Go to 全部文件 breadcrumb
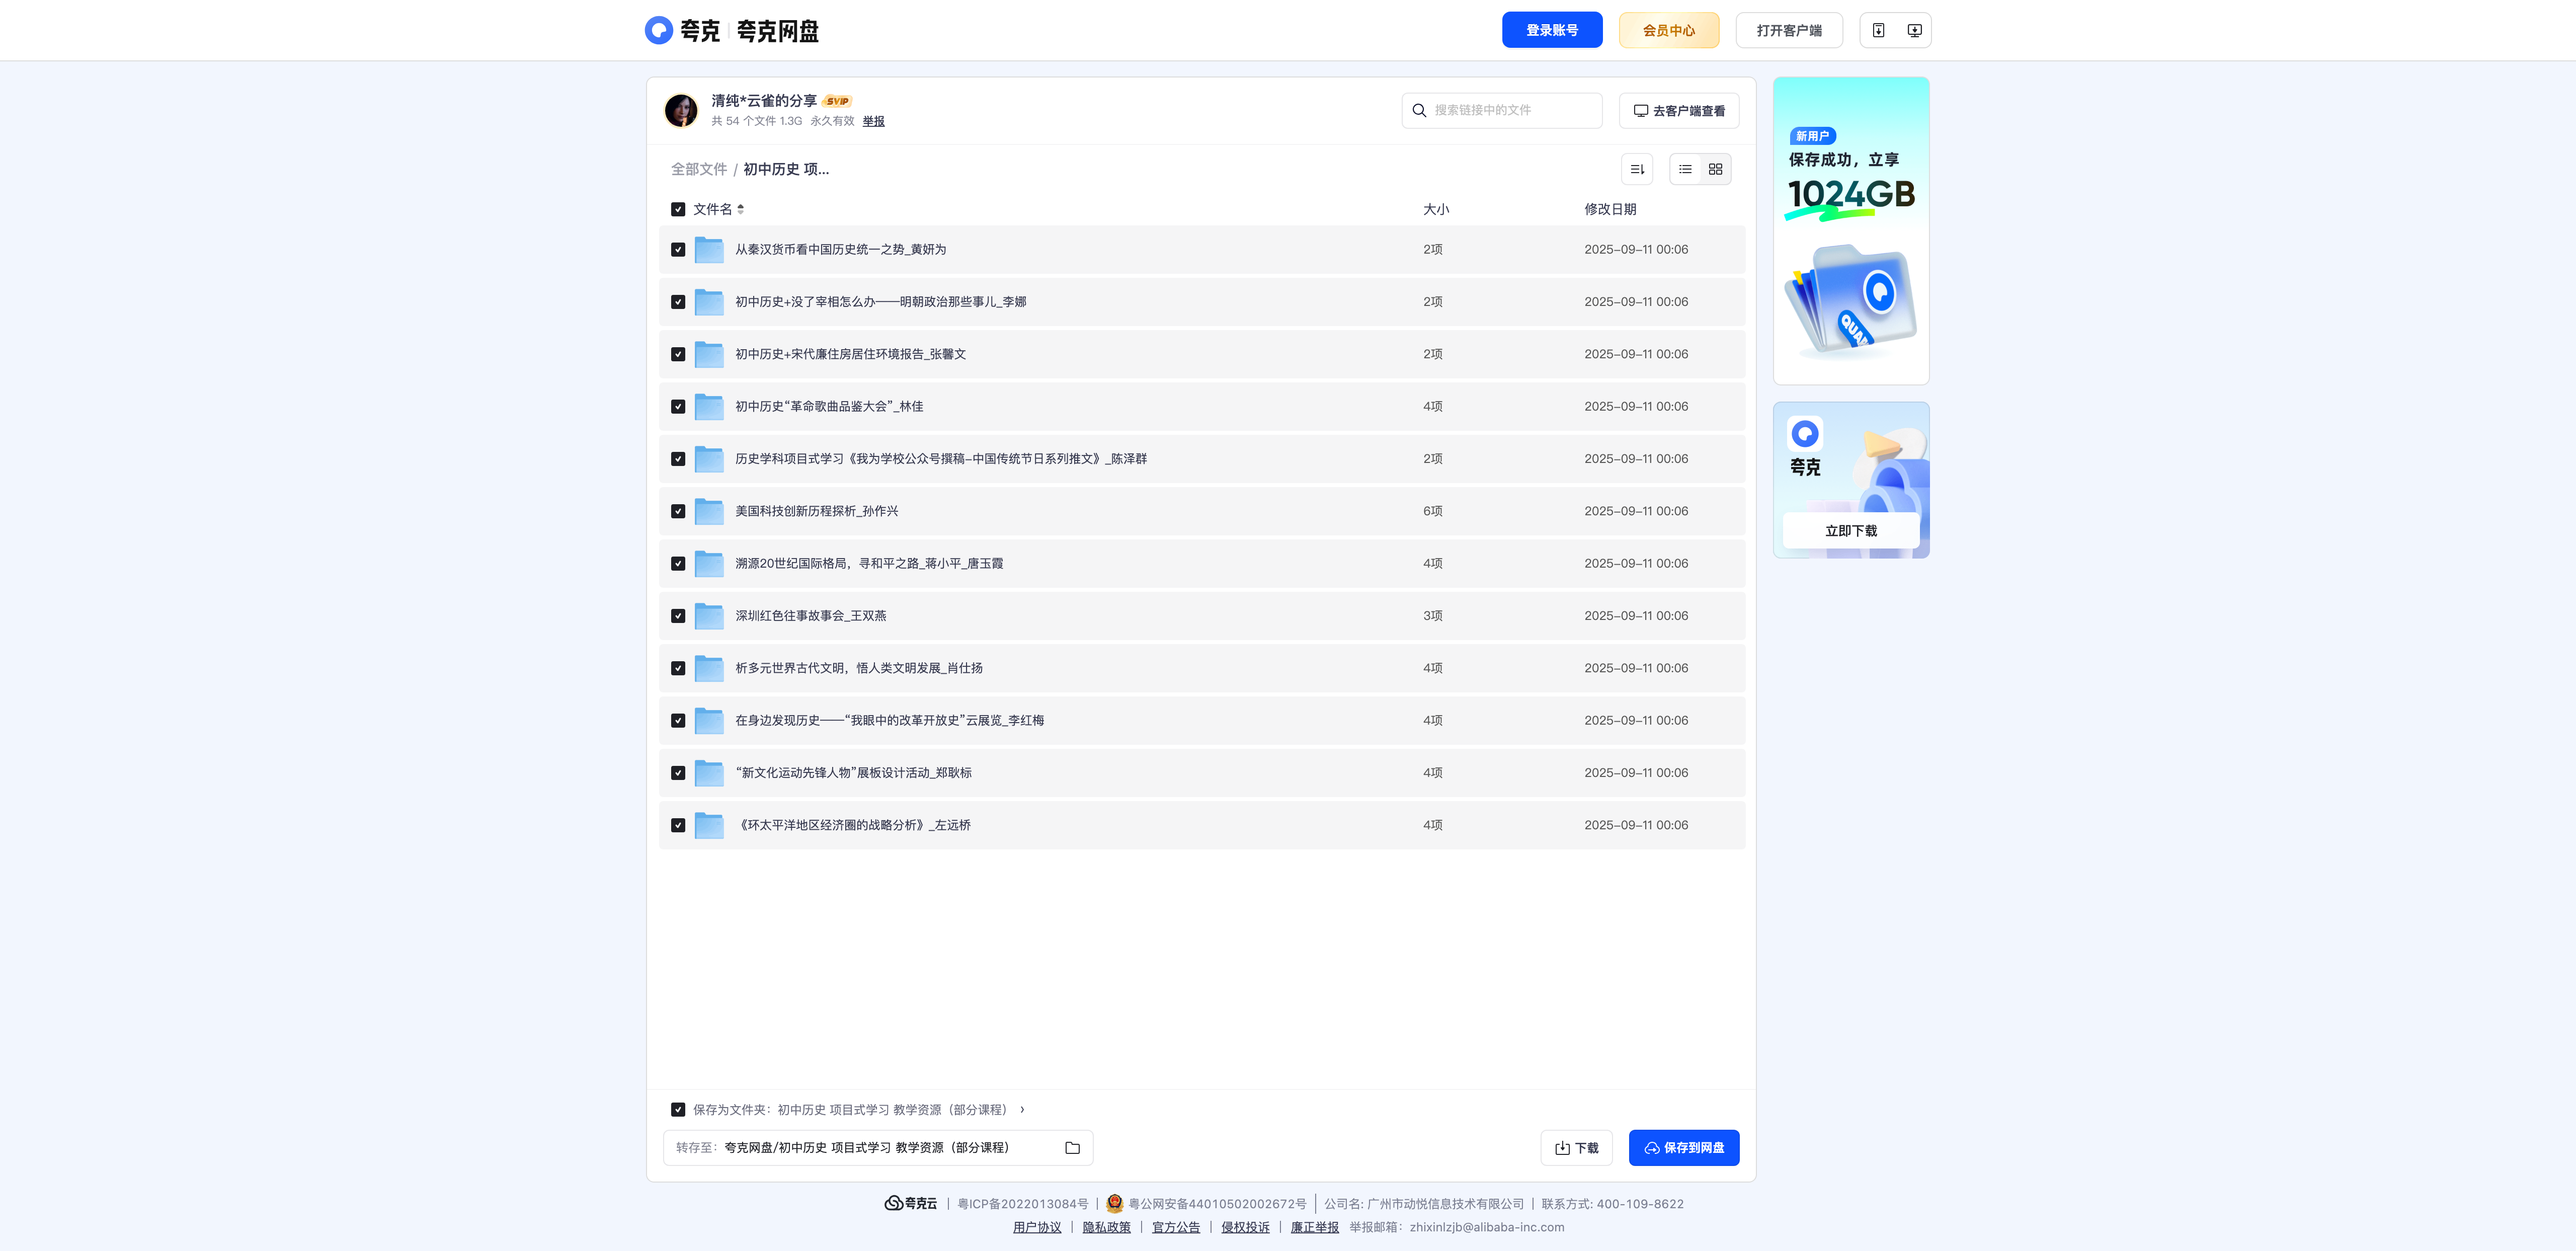This screenshot has width=2576, height=1251. point(699,169)
